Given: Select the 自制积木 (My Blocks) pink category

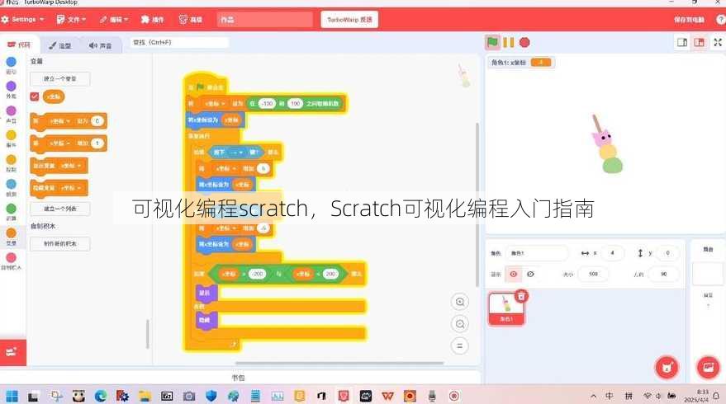Looking at the screenshot, I should pos(11,261).
